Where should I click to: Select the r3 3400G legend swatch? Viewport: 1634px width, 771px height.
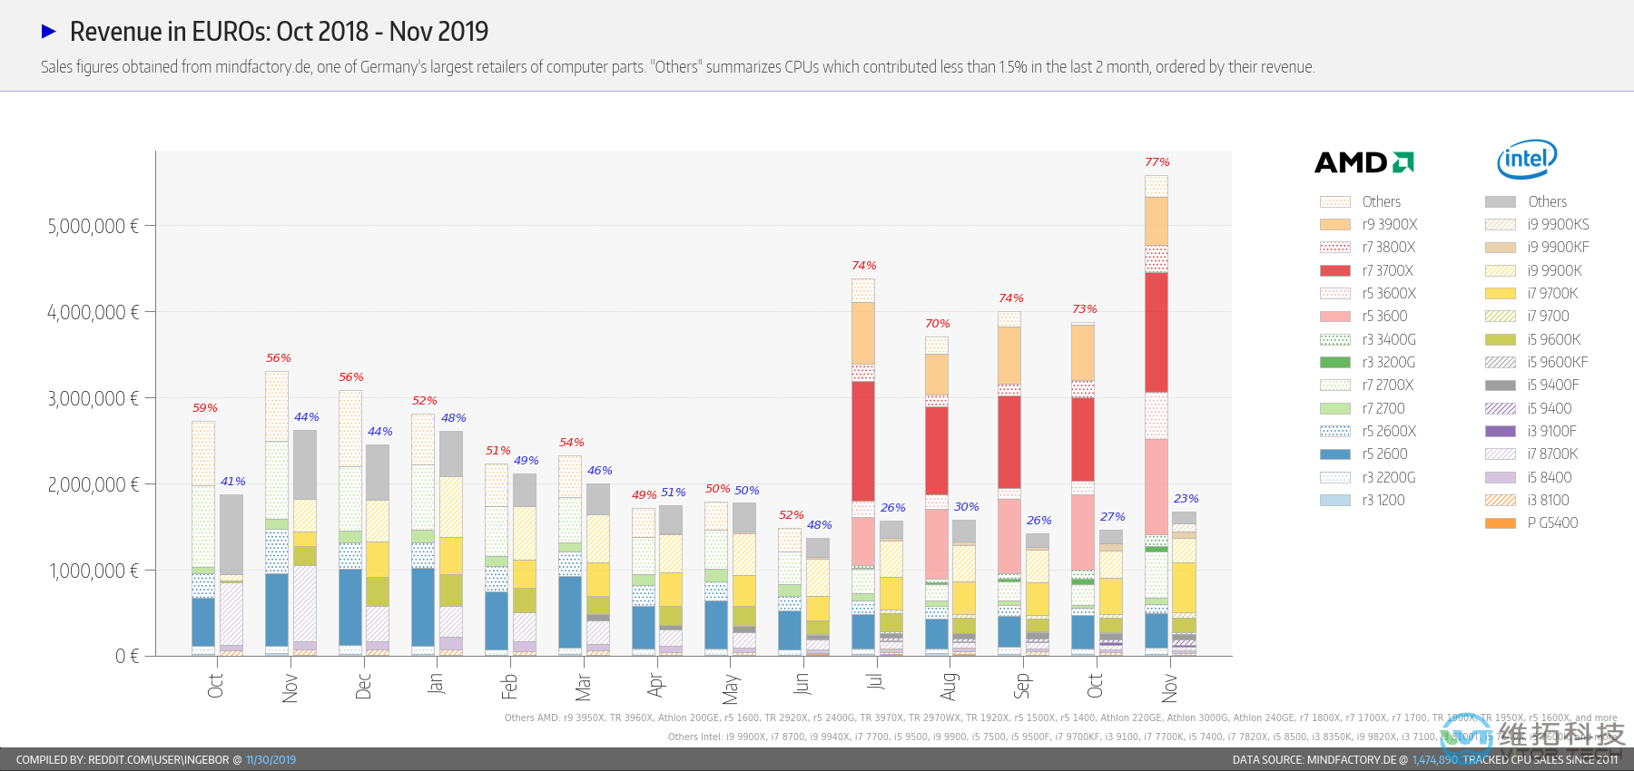point(1335,339)
